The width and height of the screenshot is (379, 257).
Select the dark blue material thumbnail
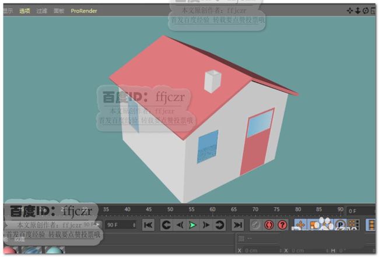click(x=31, y=250)
